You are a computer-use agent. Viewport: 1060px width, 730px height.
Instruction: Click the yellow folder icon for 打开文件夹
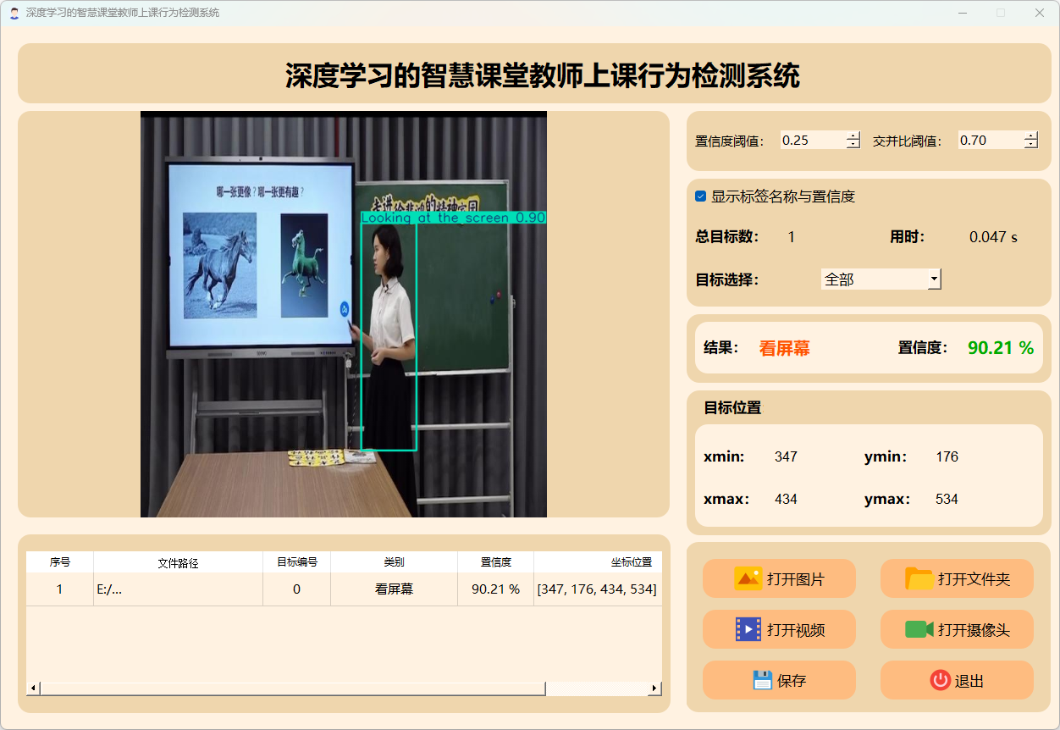click(x=919, y=578)
